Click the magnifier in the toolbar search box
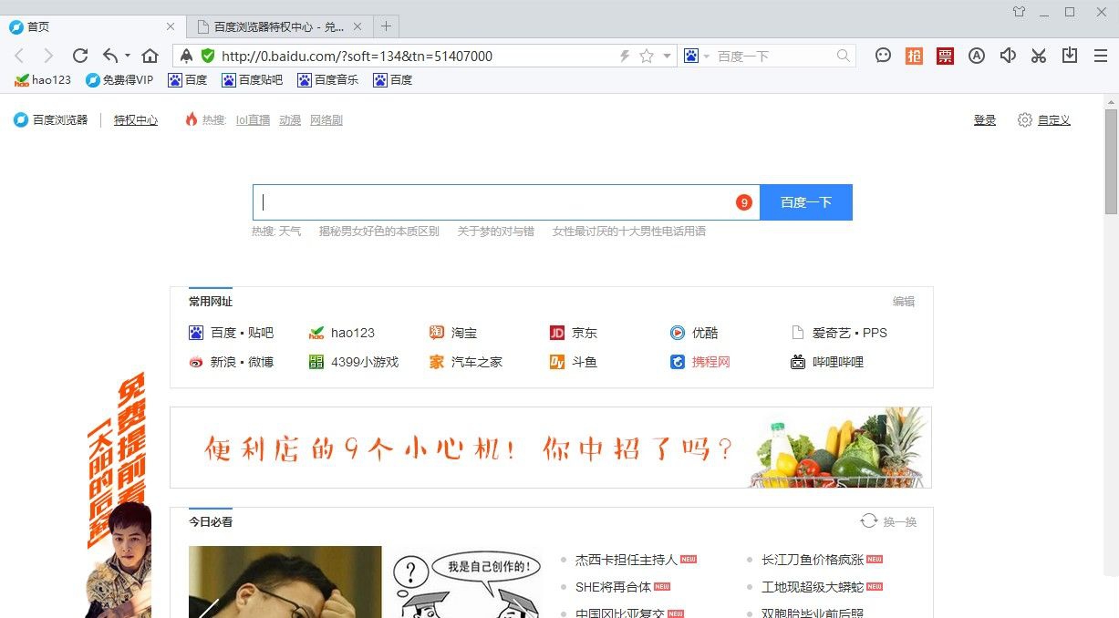This screenshot has height=618, width=1119. 844,56
